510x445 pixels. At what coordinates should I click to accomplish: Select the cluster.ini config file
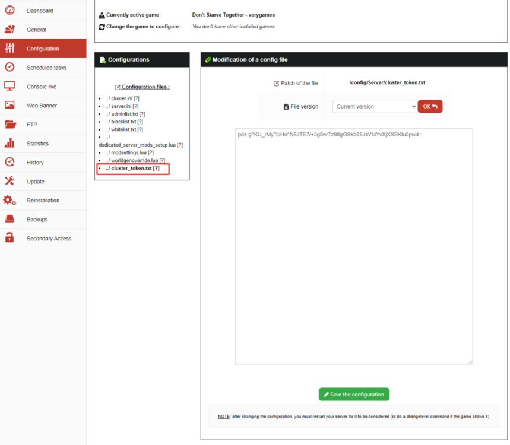click(x=121, y=98)
